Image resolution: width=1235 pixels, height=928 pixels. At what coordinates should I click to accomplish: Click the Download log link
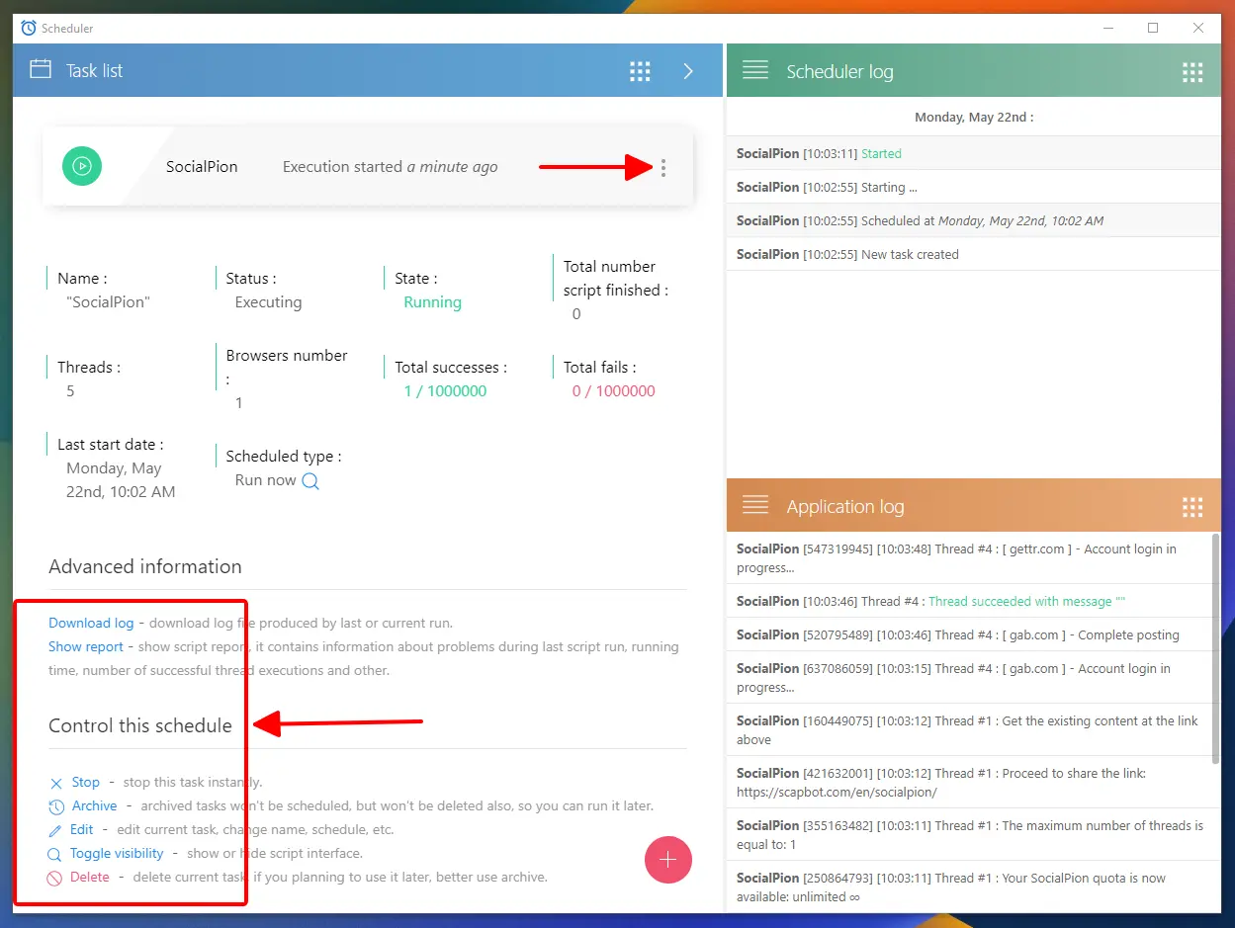91,623
